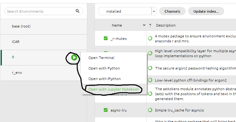236x122 pixels.
Task: Click the green play button for R environment
Action: pyautogui.click(x=74, y=57)
